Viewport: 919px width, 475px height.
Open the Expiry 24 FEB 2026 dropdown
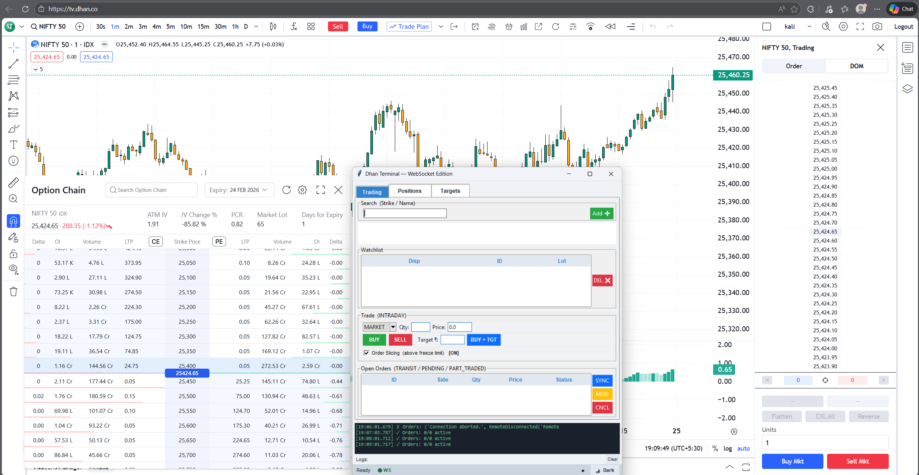pos(239,190)
